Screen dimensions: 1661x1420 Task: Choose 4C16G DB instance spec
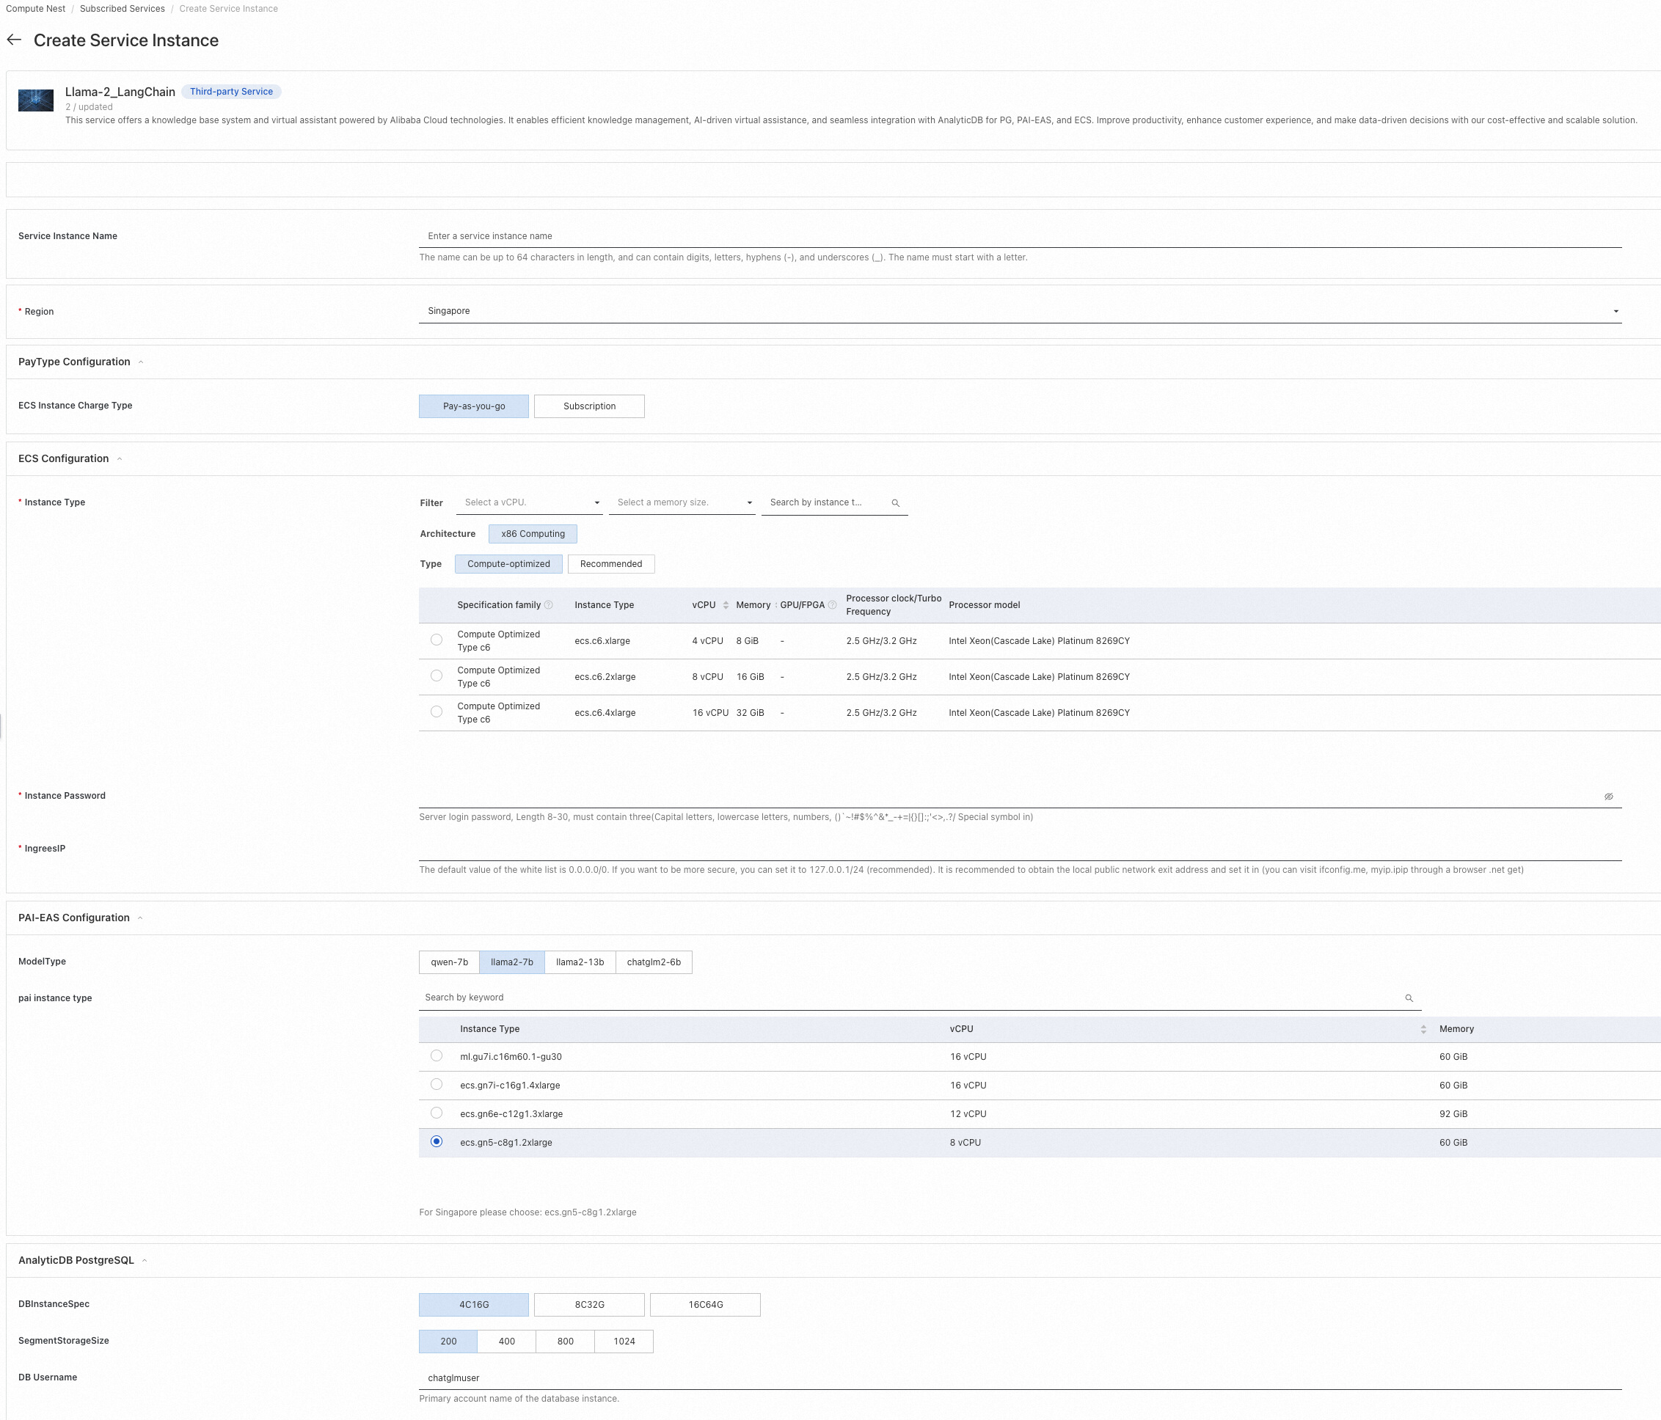coord(474,1305)
